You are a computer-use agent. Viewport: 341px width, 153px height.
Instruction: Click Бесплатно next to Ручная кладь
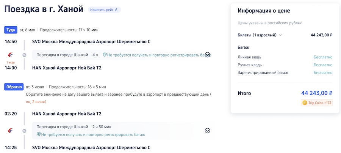point(323,65)
